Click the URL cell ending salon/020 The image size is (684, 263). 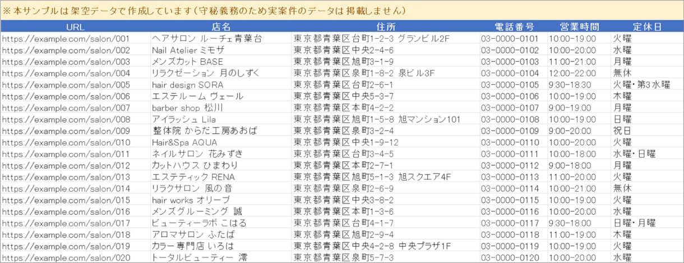coord(75,257)
